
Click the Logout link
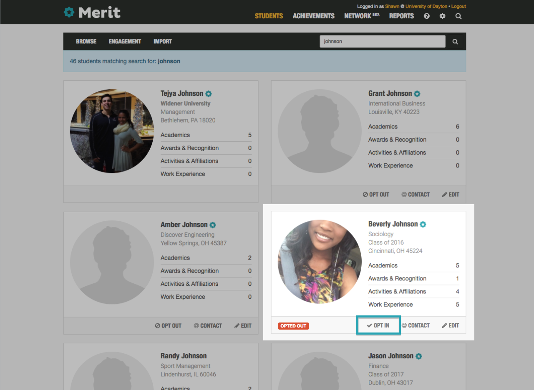(458, 6)
